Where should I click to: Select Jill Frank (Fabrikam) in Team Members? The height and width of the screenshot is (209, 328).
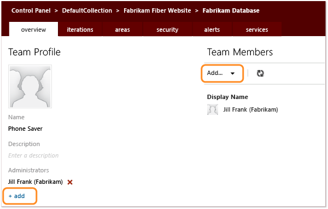[250, 109]
